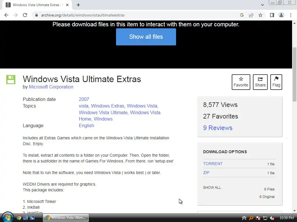
Task: Open the vista topic link
Action: (x=84, y=106)
